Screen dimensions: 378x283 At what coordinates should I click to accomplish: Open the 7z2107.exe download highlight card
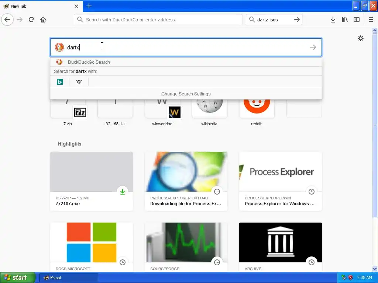point(92,181)
